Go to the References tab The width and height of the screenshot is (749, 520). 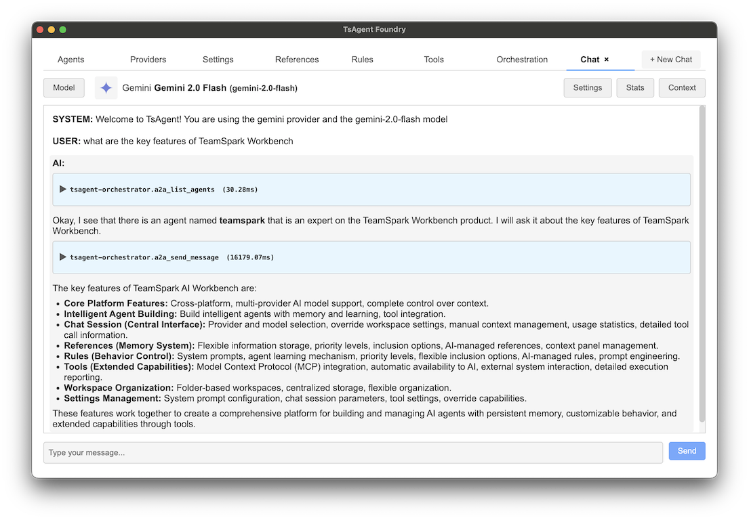tap(297, 60)
